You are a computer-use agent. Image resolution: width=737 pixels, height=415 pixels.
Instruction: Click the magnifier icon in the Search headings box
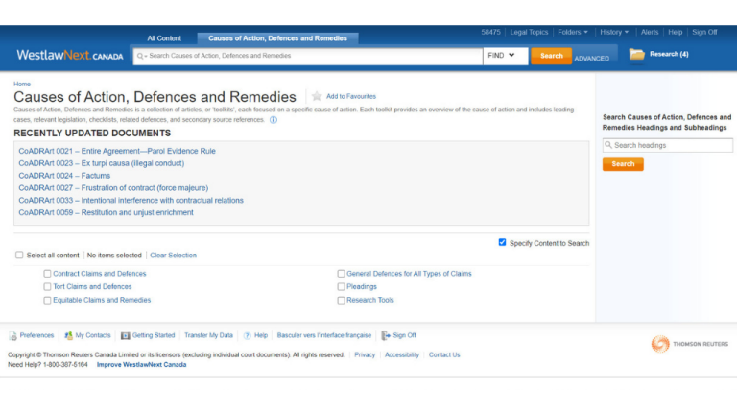pyautogui.click(x=608, y=145)
